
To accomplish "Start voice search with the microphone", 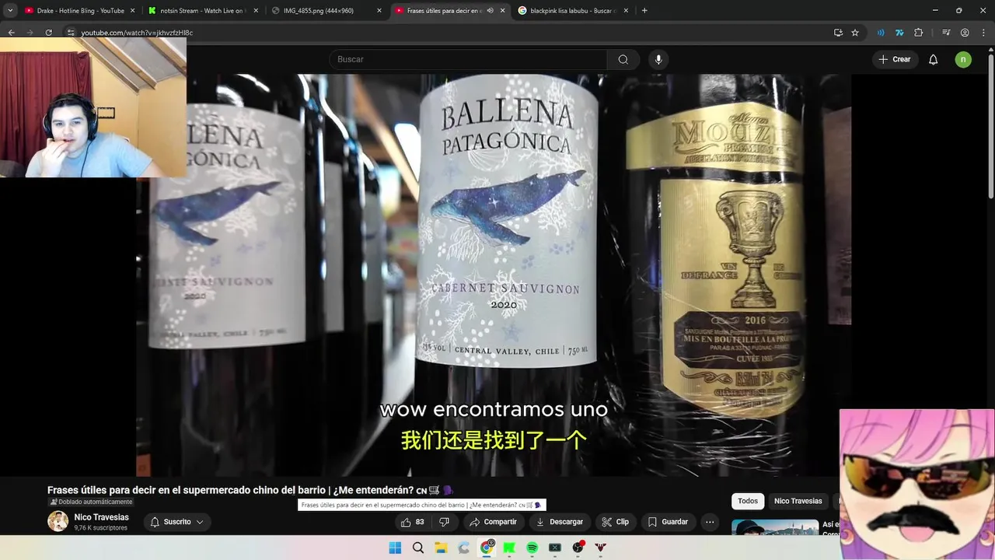I will [658, 59].
